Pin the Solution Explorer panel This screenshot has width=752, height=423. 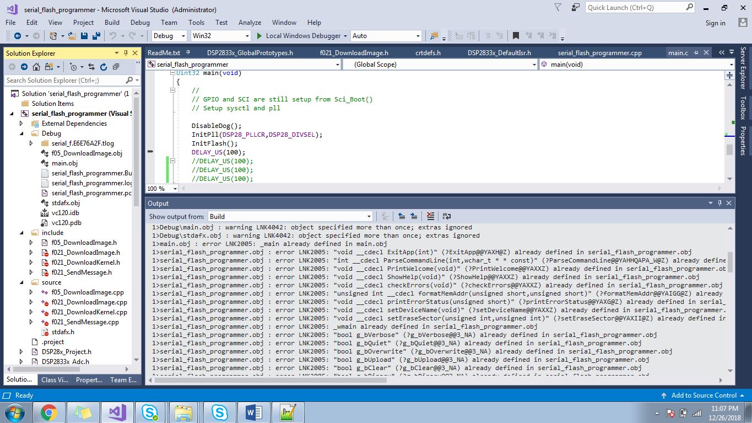(126, 53)
